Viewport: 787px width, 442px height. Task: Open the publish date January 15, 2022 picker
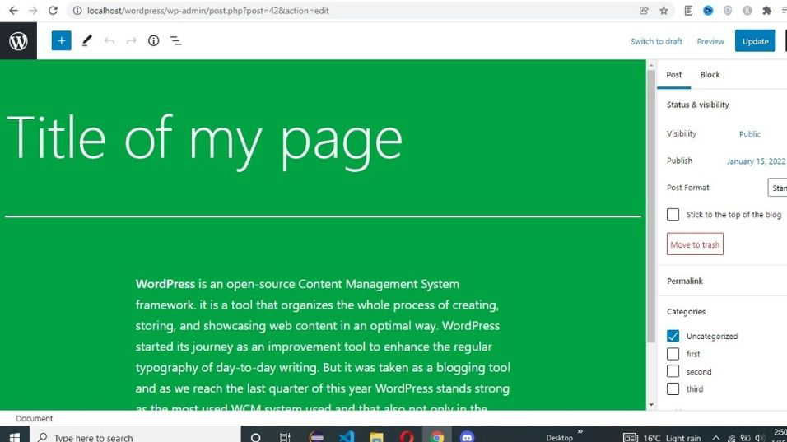point(756,161)
